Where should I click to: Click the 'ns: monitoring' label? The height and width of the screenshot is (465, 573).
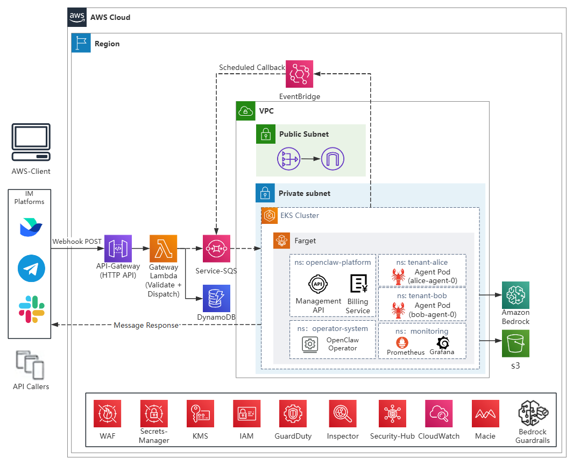[422, 331]
